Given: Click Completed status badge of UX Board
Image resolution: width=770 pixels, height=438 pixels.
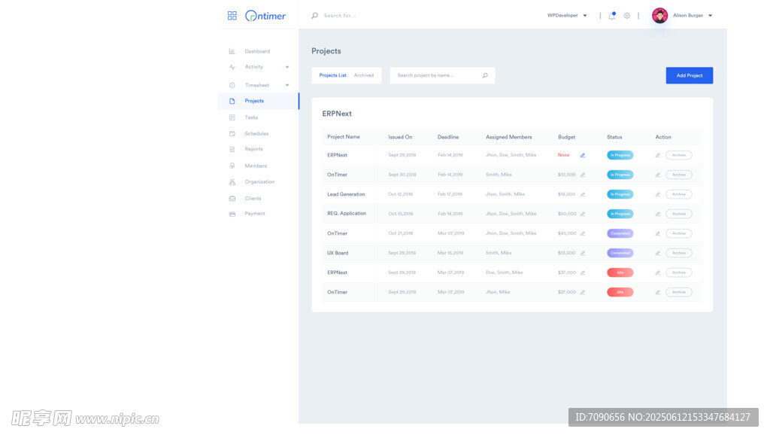Looking at the screenshot, I should point(620,253).
